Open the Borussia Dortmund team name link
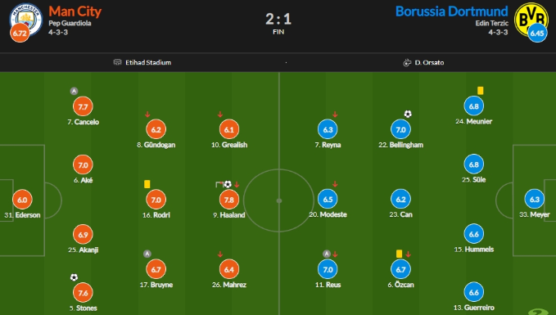556x315 pixels. 451,11
